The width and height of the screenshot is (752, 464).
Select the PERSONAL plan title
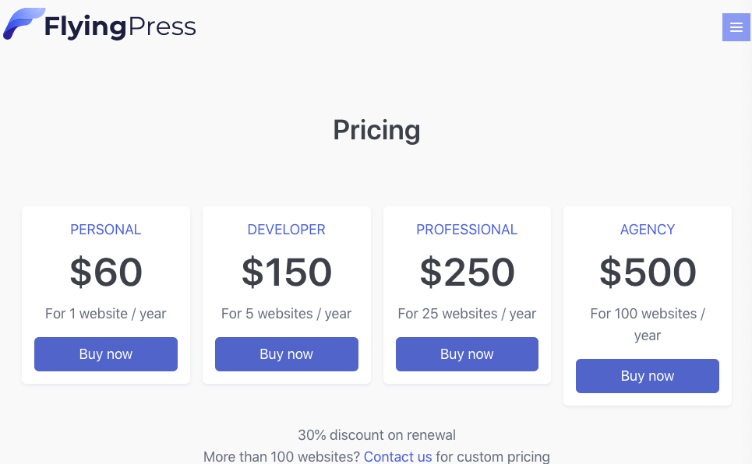pos(106,230)
